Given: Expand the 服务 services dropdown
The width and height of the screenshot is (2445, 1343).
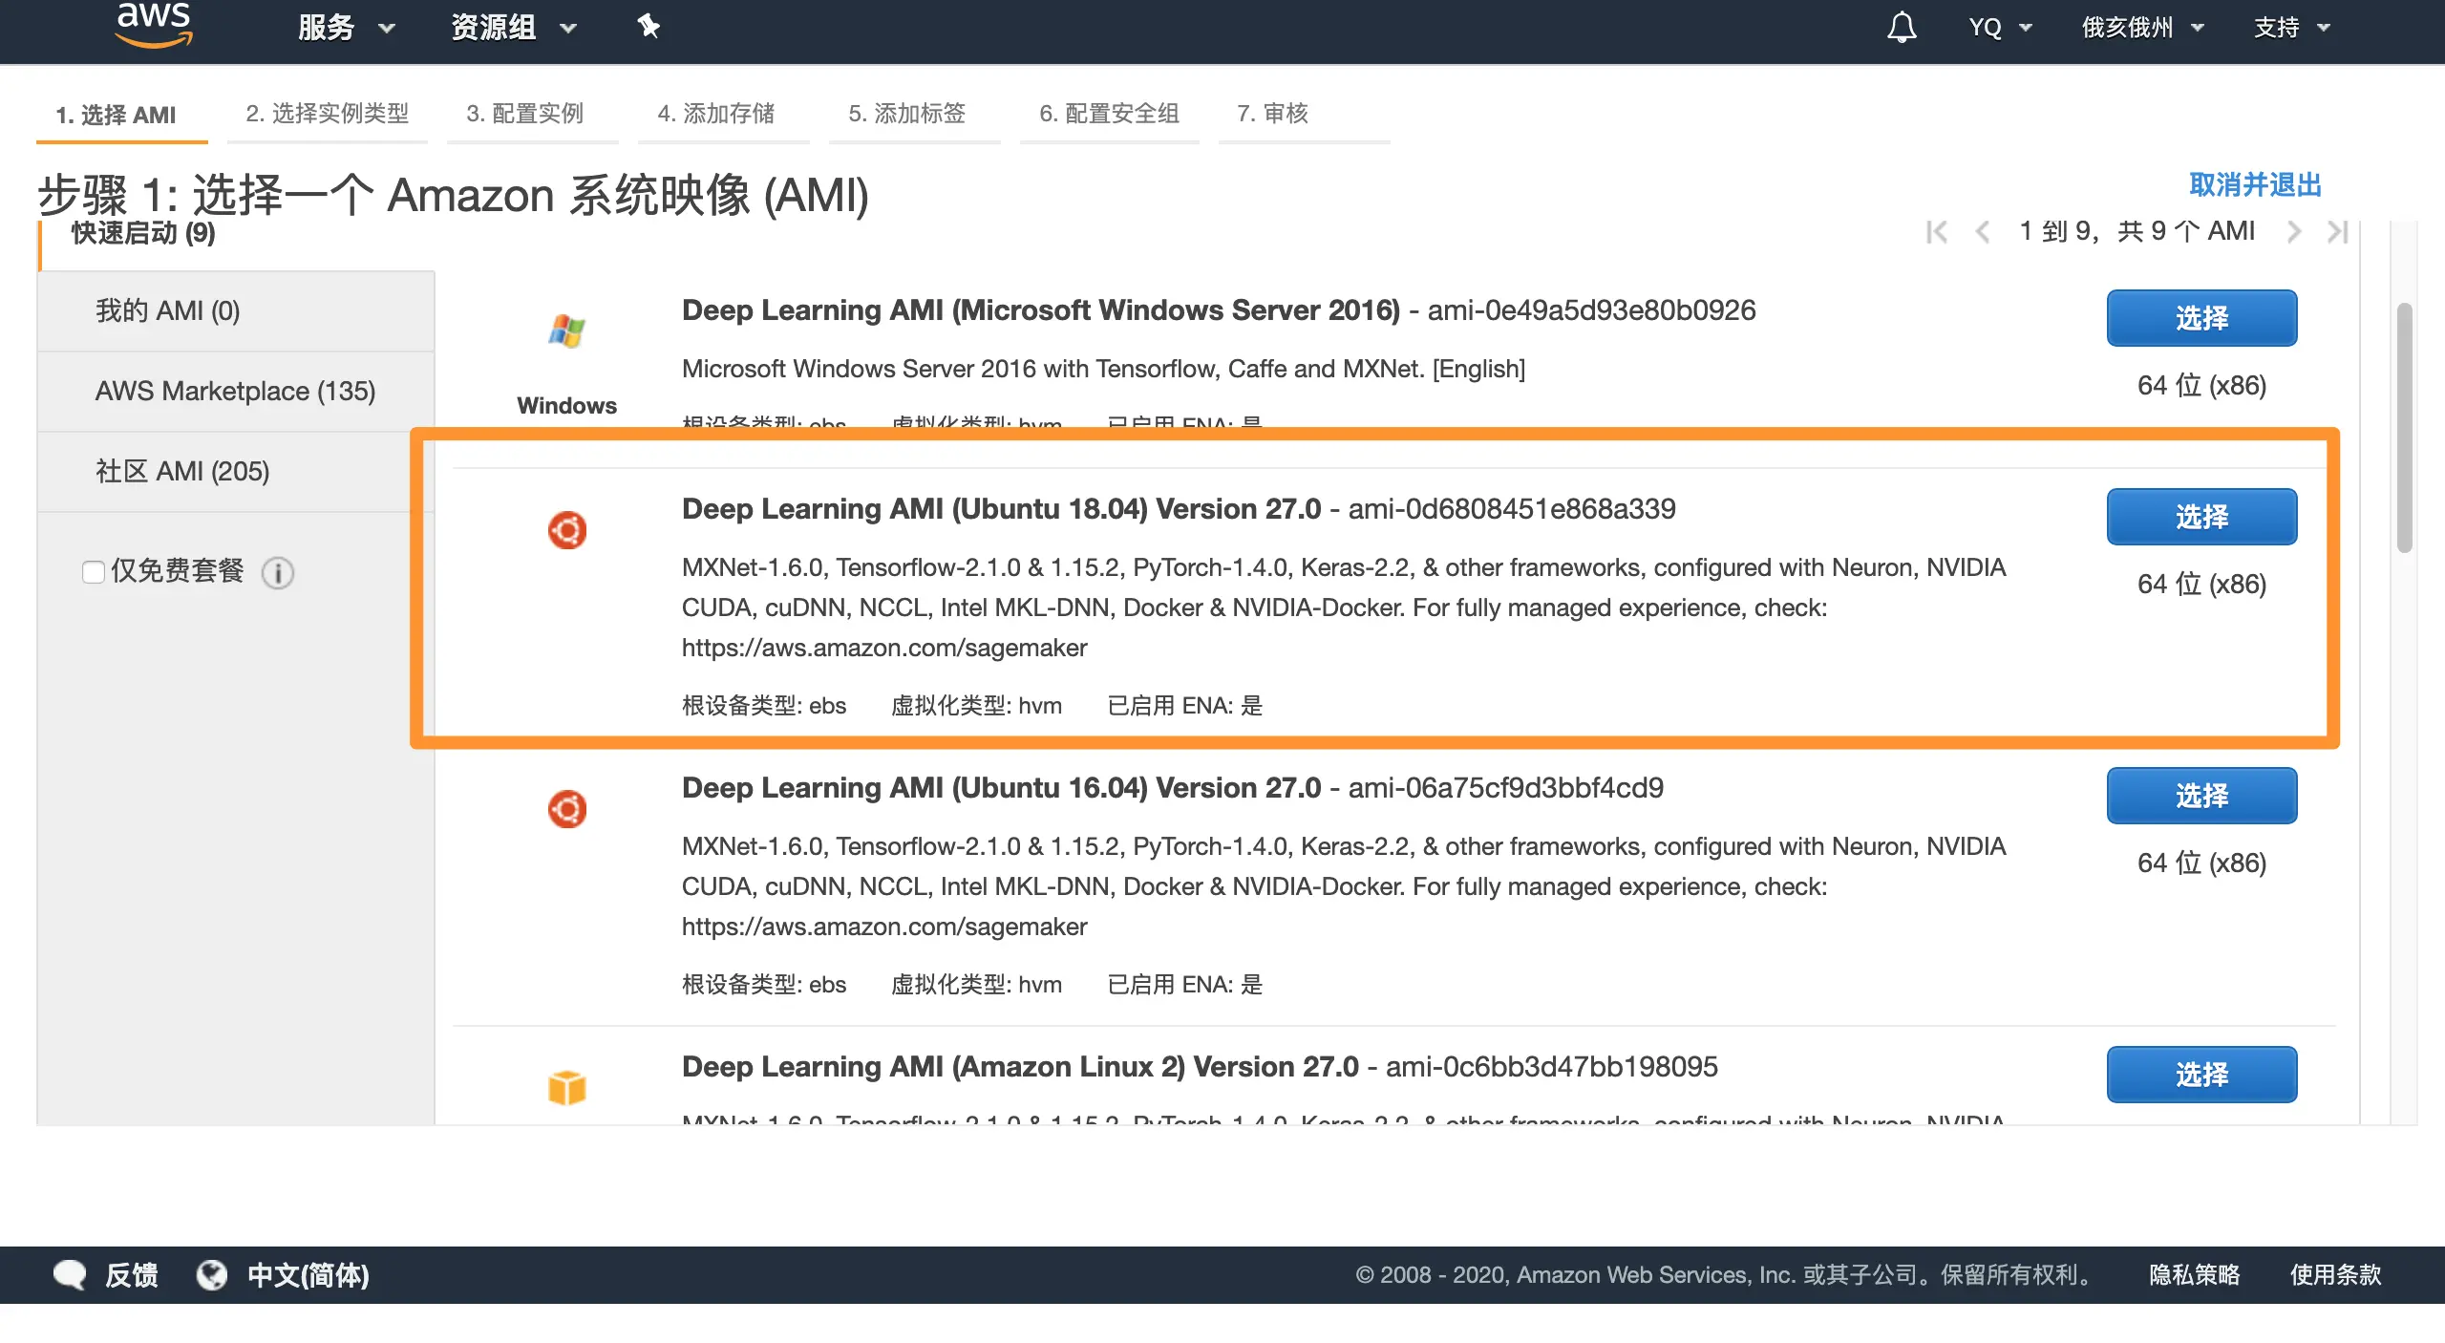Looking at the screenshot, I should (x=345, y=28).
